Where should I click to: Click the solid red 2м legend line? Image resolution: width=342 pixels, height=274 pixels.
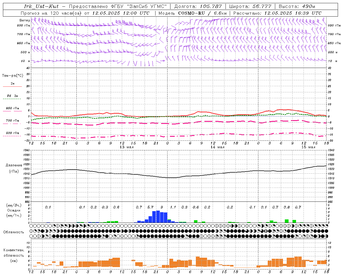[12, 86]
